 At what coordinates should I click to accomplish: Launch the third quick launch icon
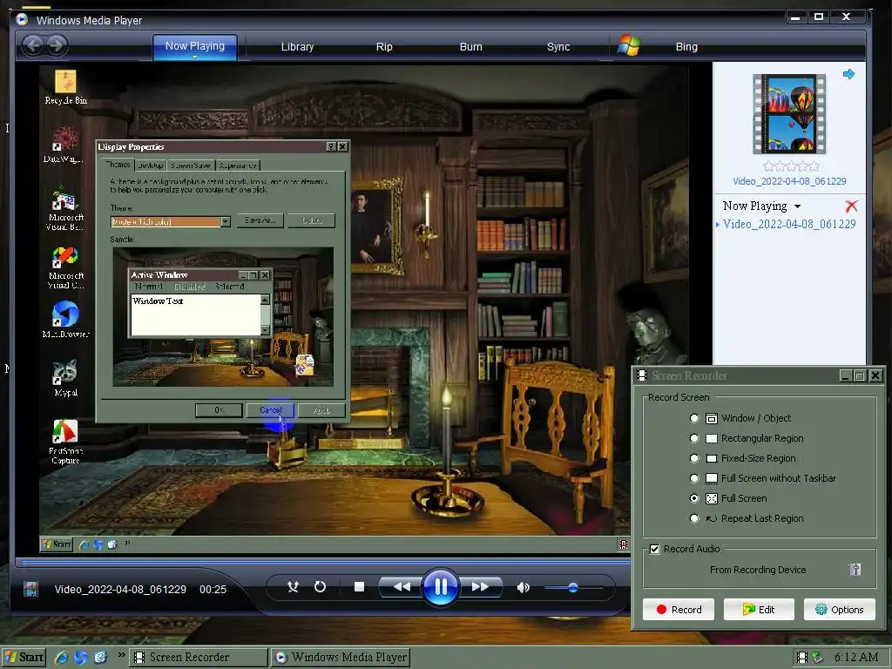click(x=101, y=658)
